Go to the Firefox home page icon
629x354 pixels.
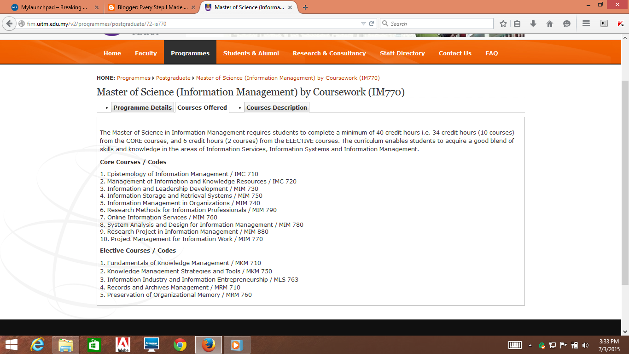[x=550, y=24]
